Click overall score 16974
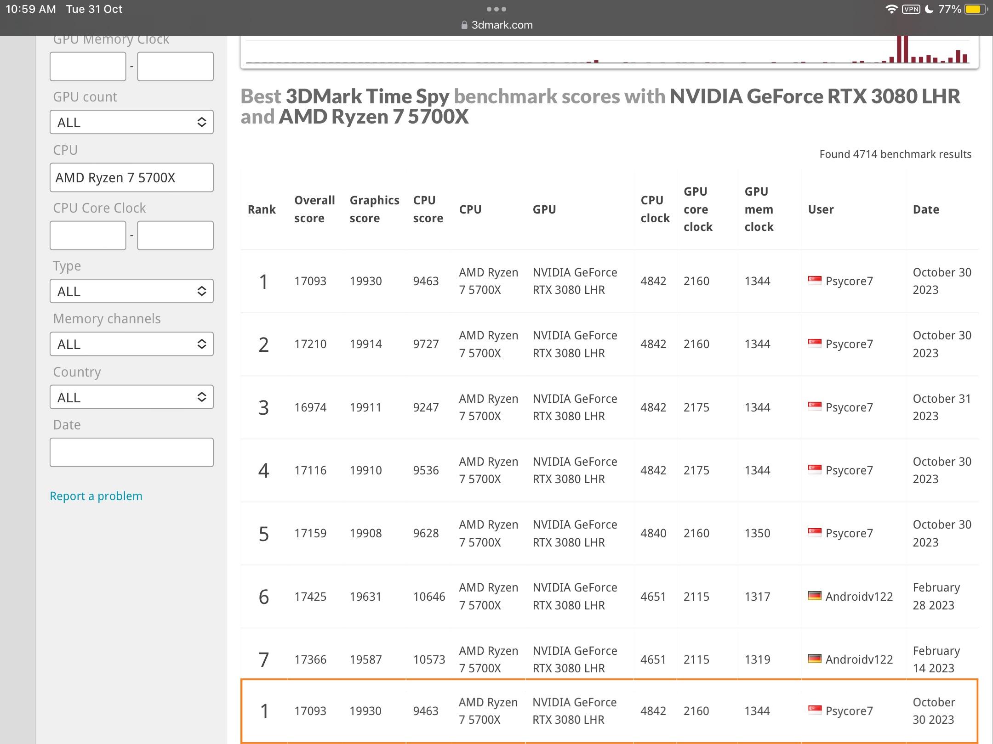The height and width of the screenshot is (744, 993). click(310, 407)
